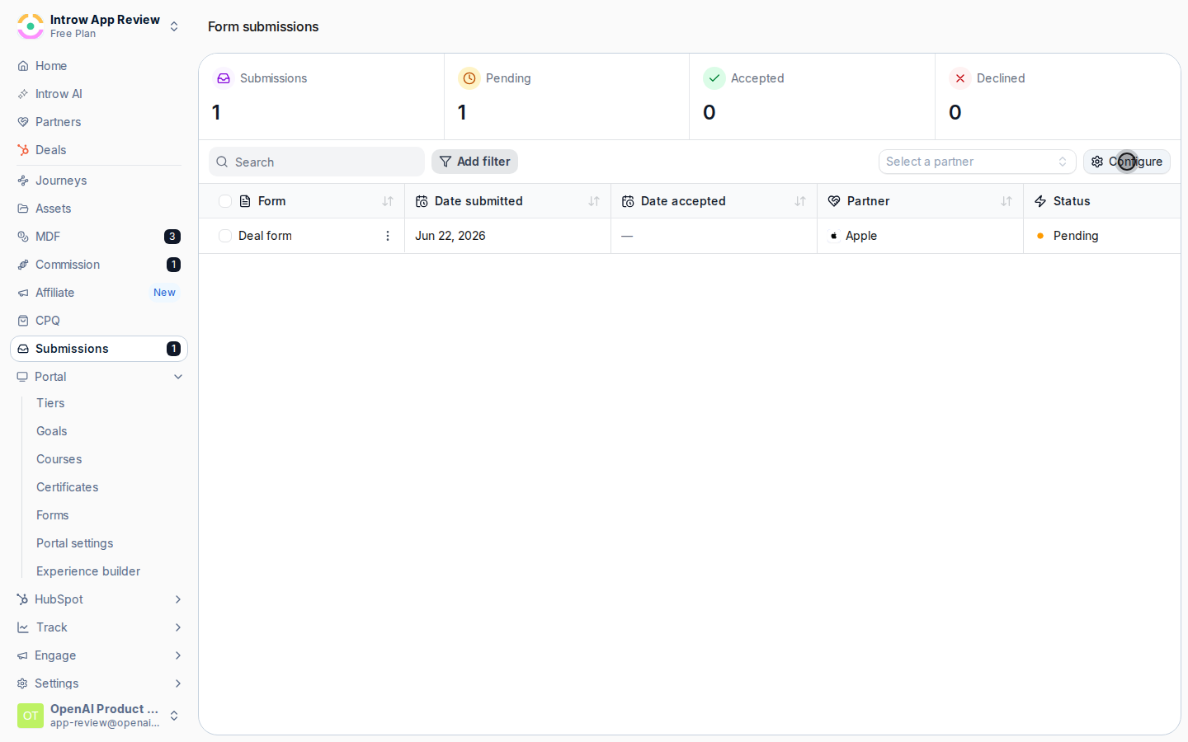
Task: Go to the Partners page
Action: pyautogui.click(x=99, y=122)
